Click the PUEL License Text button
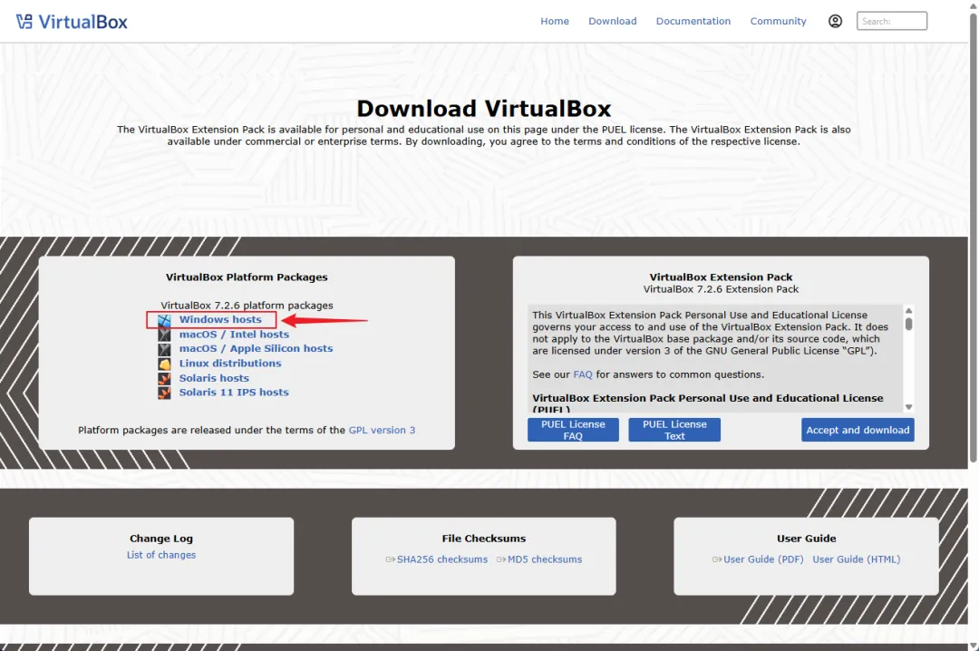Image resolution: width=979 pixels, height=651 pixels. pos(674,430)
